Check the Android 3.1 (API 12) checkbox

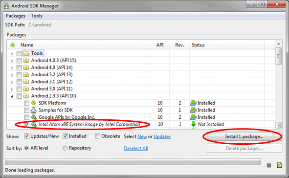[19, 82]
